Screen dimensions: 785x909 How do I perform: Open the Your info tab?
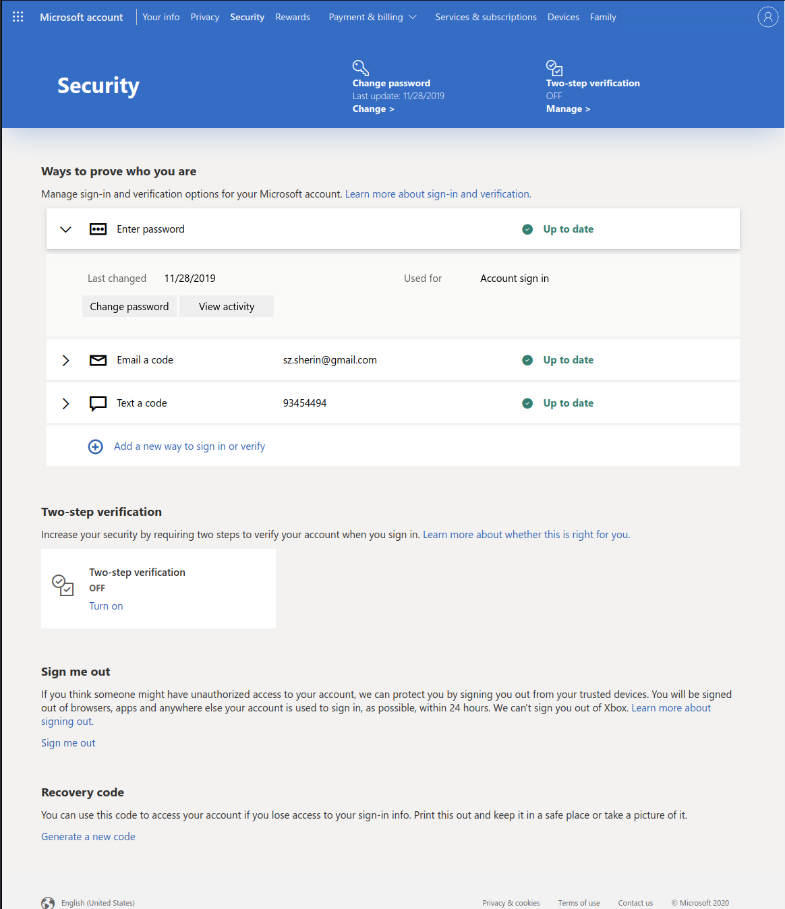point(161,17)
